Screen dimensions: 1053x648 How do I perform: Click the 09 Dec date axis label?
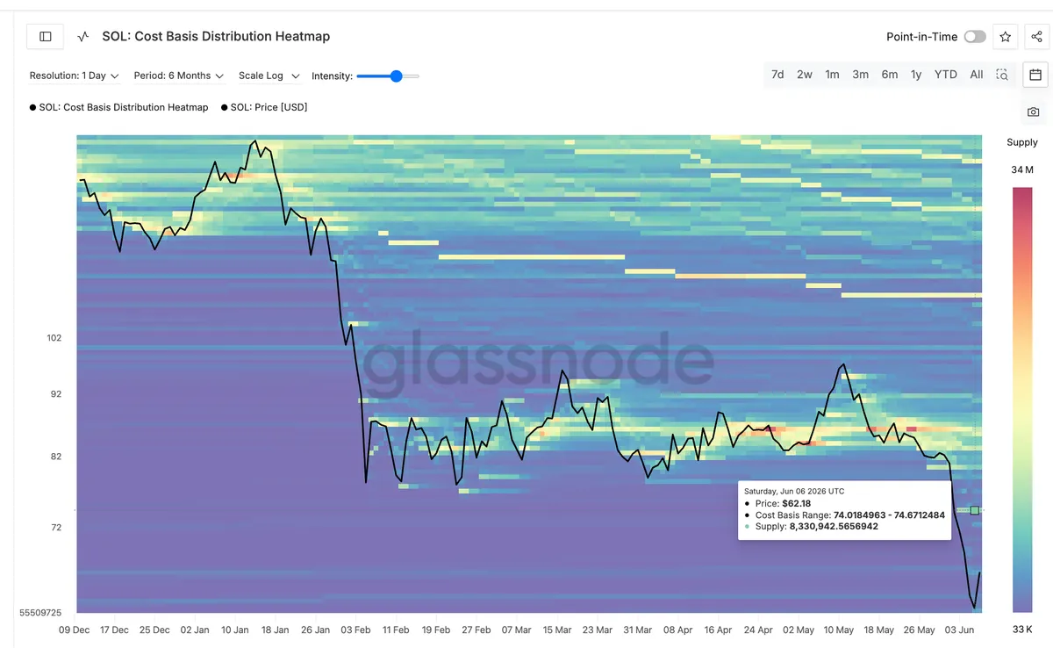point(75,630)
